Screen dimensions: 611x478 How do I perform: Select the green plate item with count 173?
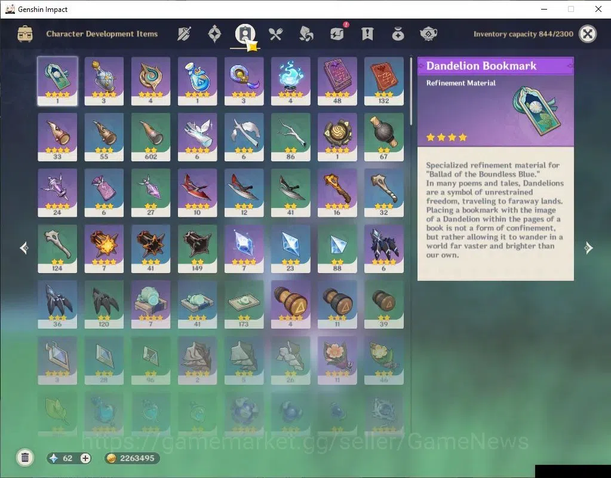[x=244, y=304]
